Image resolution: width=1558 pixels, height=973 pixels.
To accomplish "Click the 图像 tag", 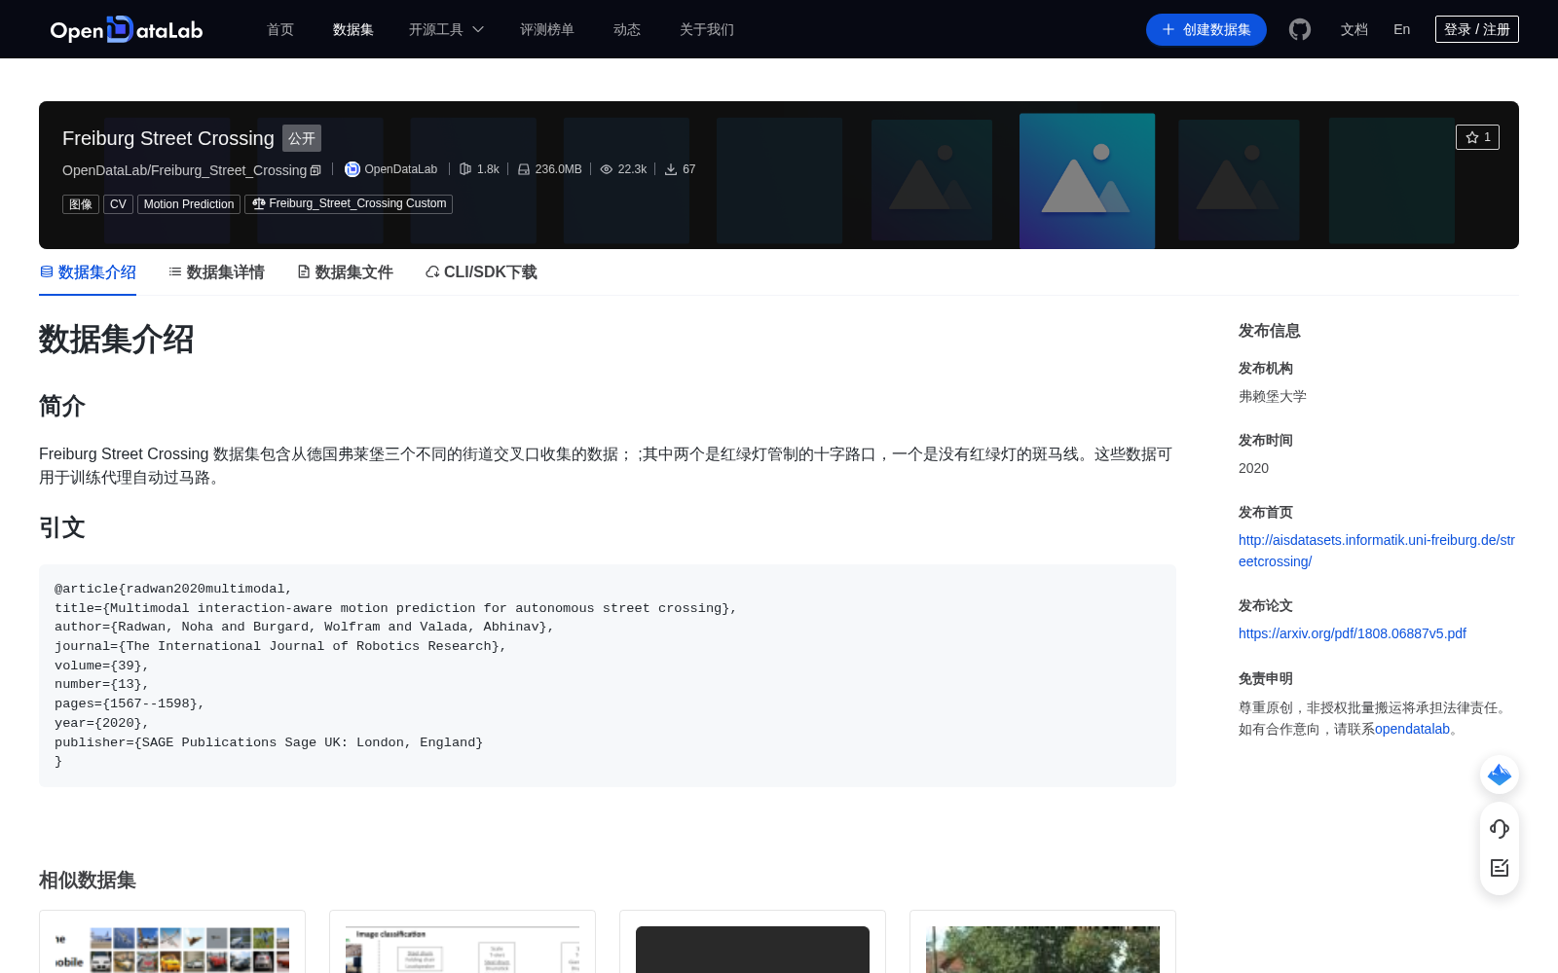I will pos(81,204).
